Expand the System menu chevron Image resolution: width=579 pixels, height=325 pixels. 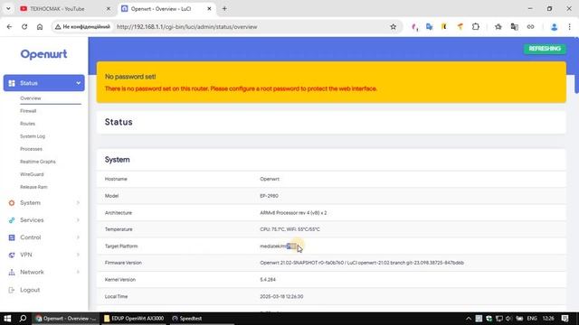point(78,203)
